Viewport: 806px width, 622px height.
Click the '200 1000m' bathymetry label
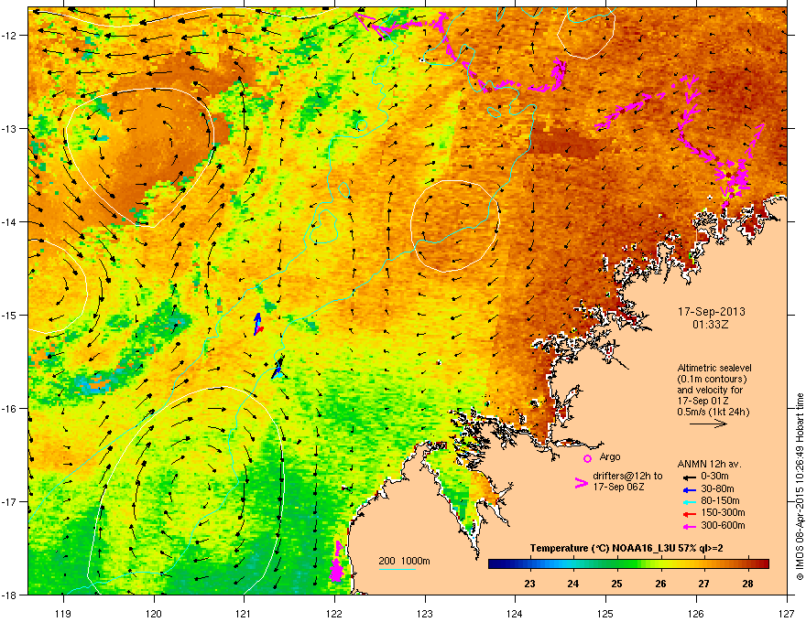(x=404, y=561)
